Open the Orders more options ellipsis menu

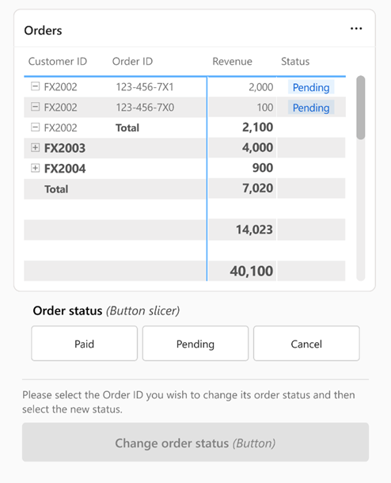pos(356,29)
